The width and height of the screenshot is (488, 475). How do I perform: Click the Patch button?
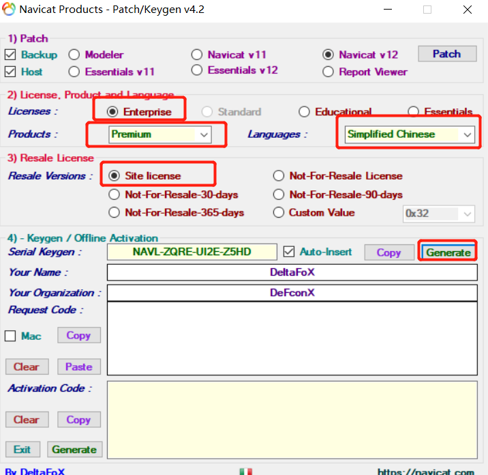[447, 54]
